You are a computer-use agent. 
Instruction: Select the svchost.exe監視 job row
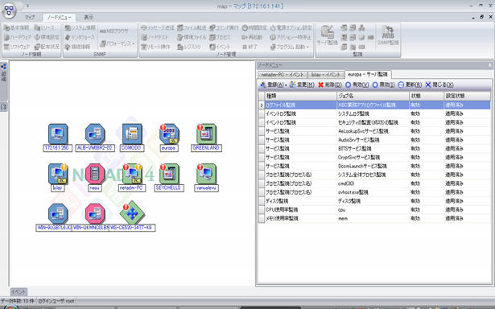(x=374, y=192)
